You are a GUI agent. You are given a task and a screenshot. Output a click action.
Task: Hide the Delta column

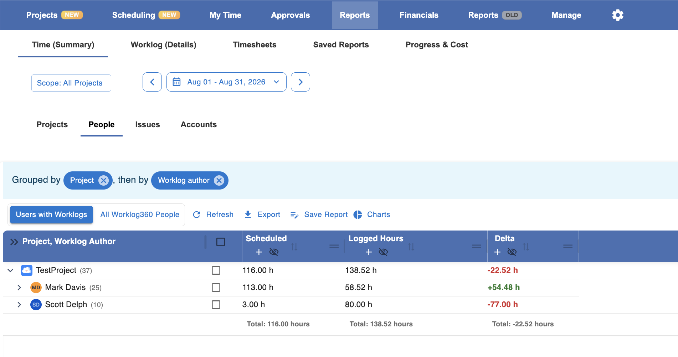pos(512,252)
